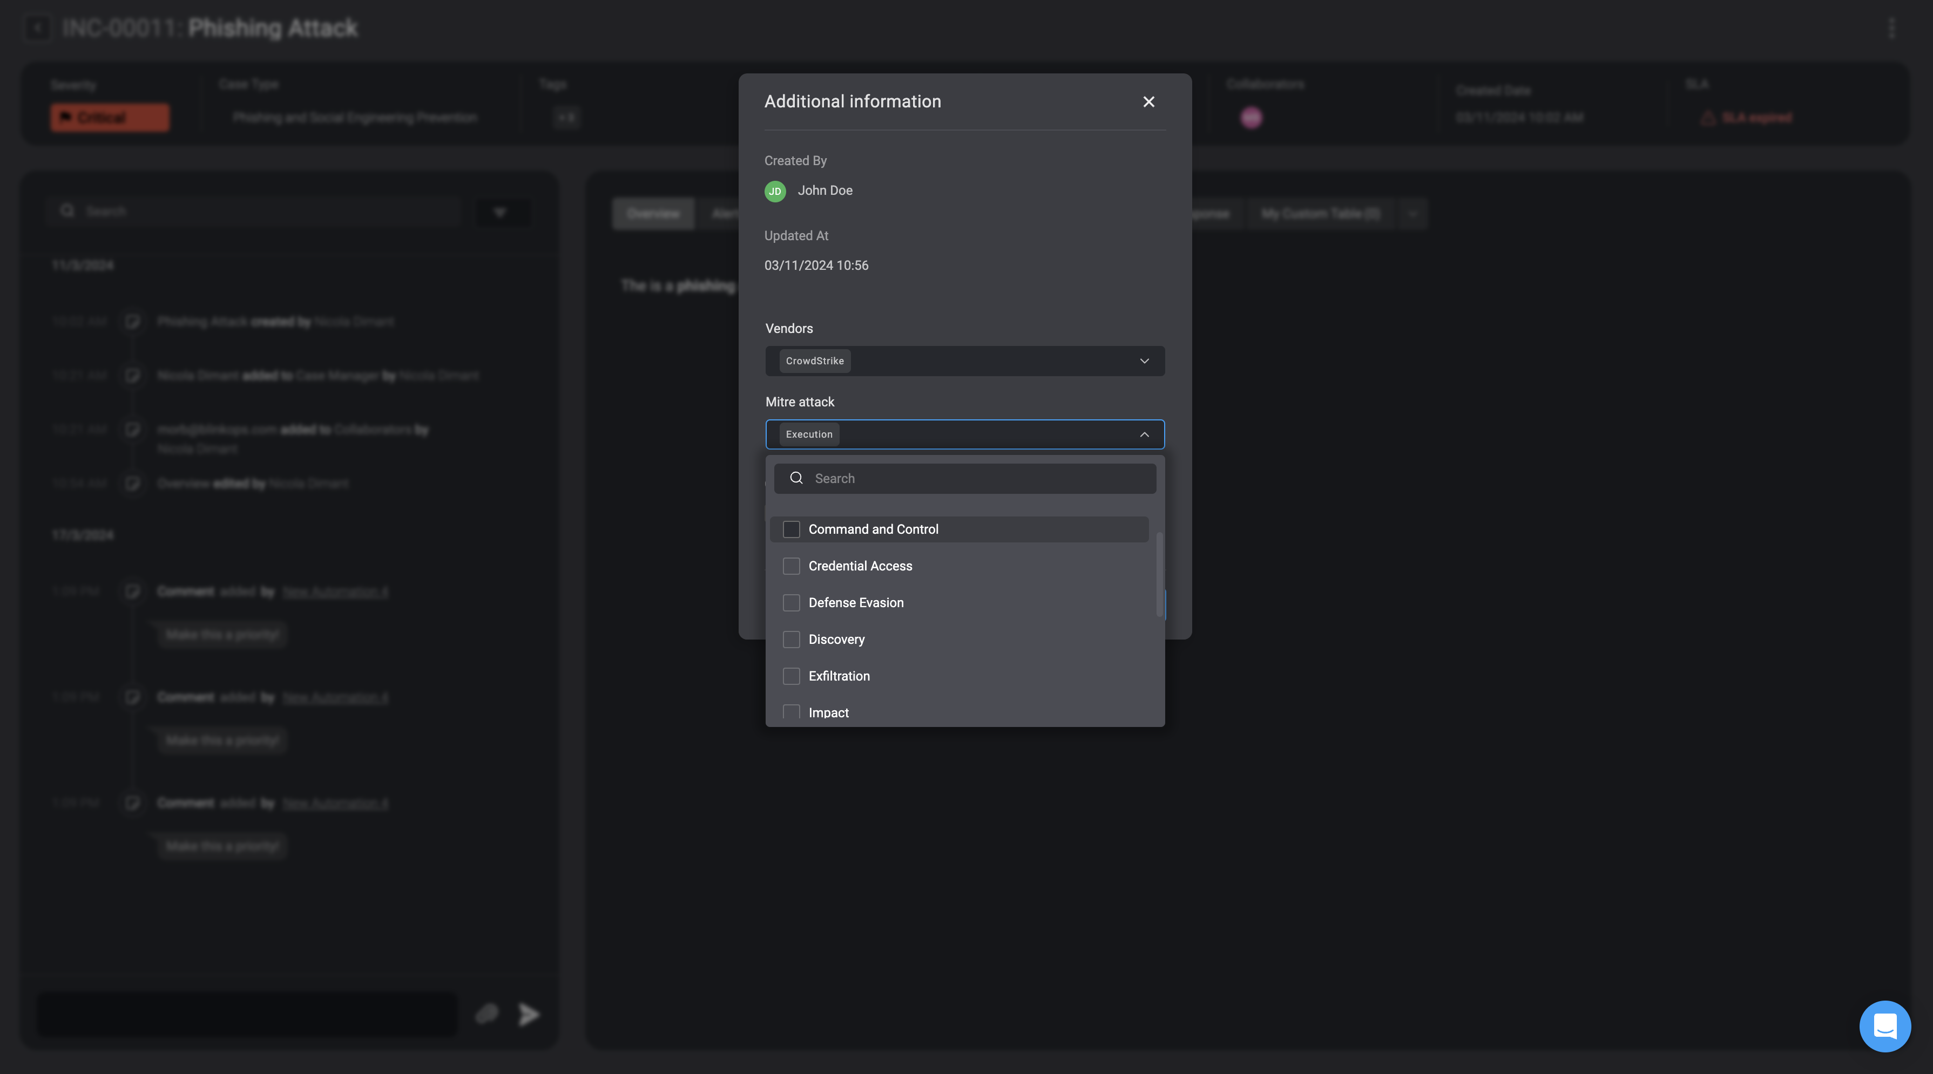Click the added to Collaborators event icon
This screenshot has width=1933, height=1074.
tap(133, 430)
